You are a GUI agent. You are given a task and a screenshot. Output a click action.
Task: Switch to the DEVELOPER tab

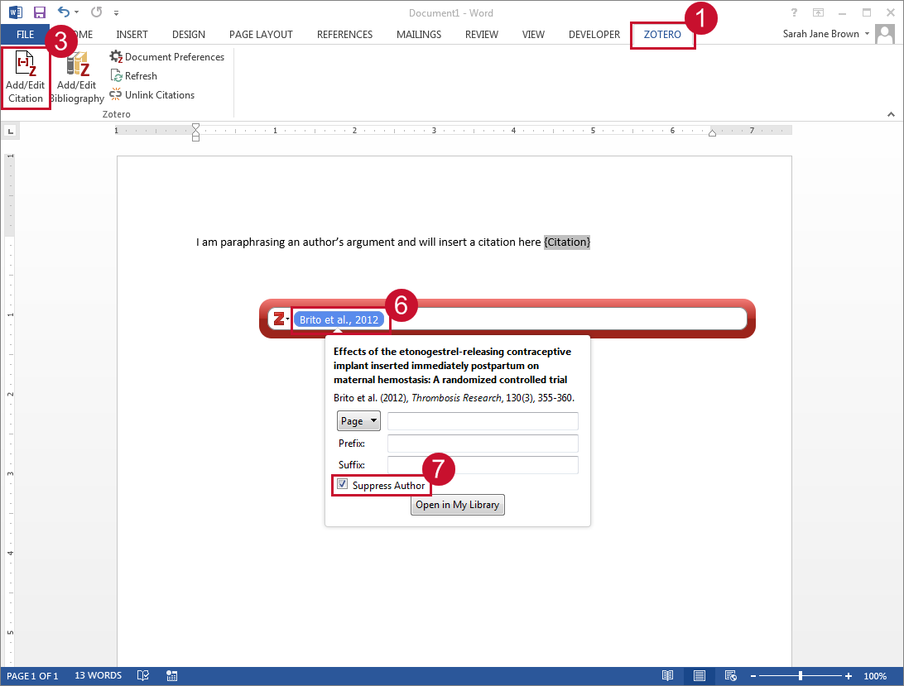594,35
